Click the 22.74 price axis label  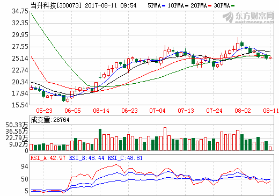(x=20, y=70)
